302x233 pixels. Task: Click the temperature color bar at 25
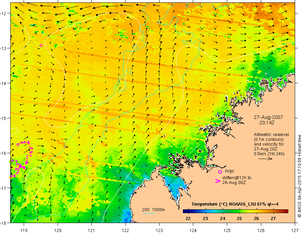click(x=239, y=211)
